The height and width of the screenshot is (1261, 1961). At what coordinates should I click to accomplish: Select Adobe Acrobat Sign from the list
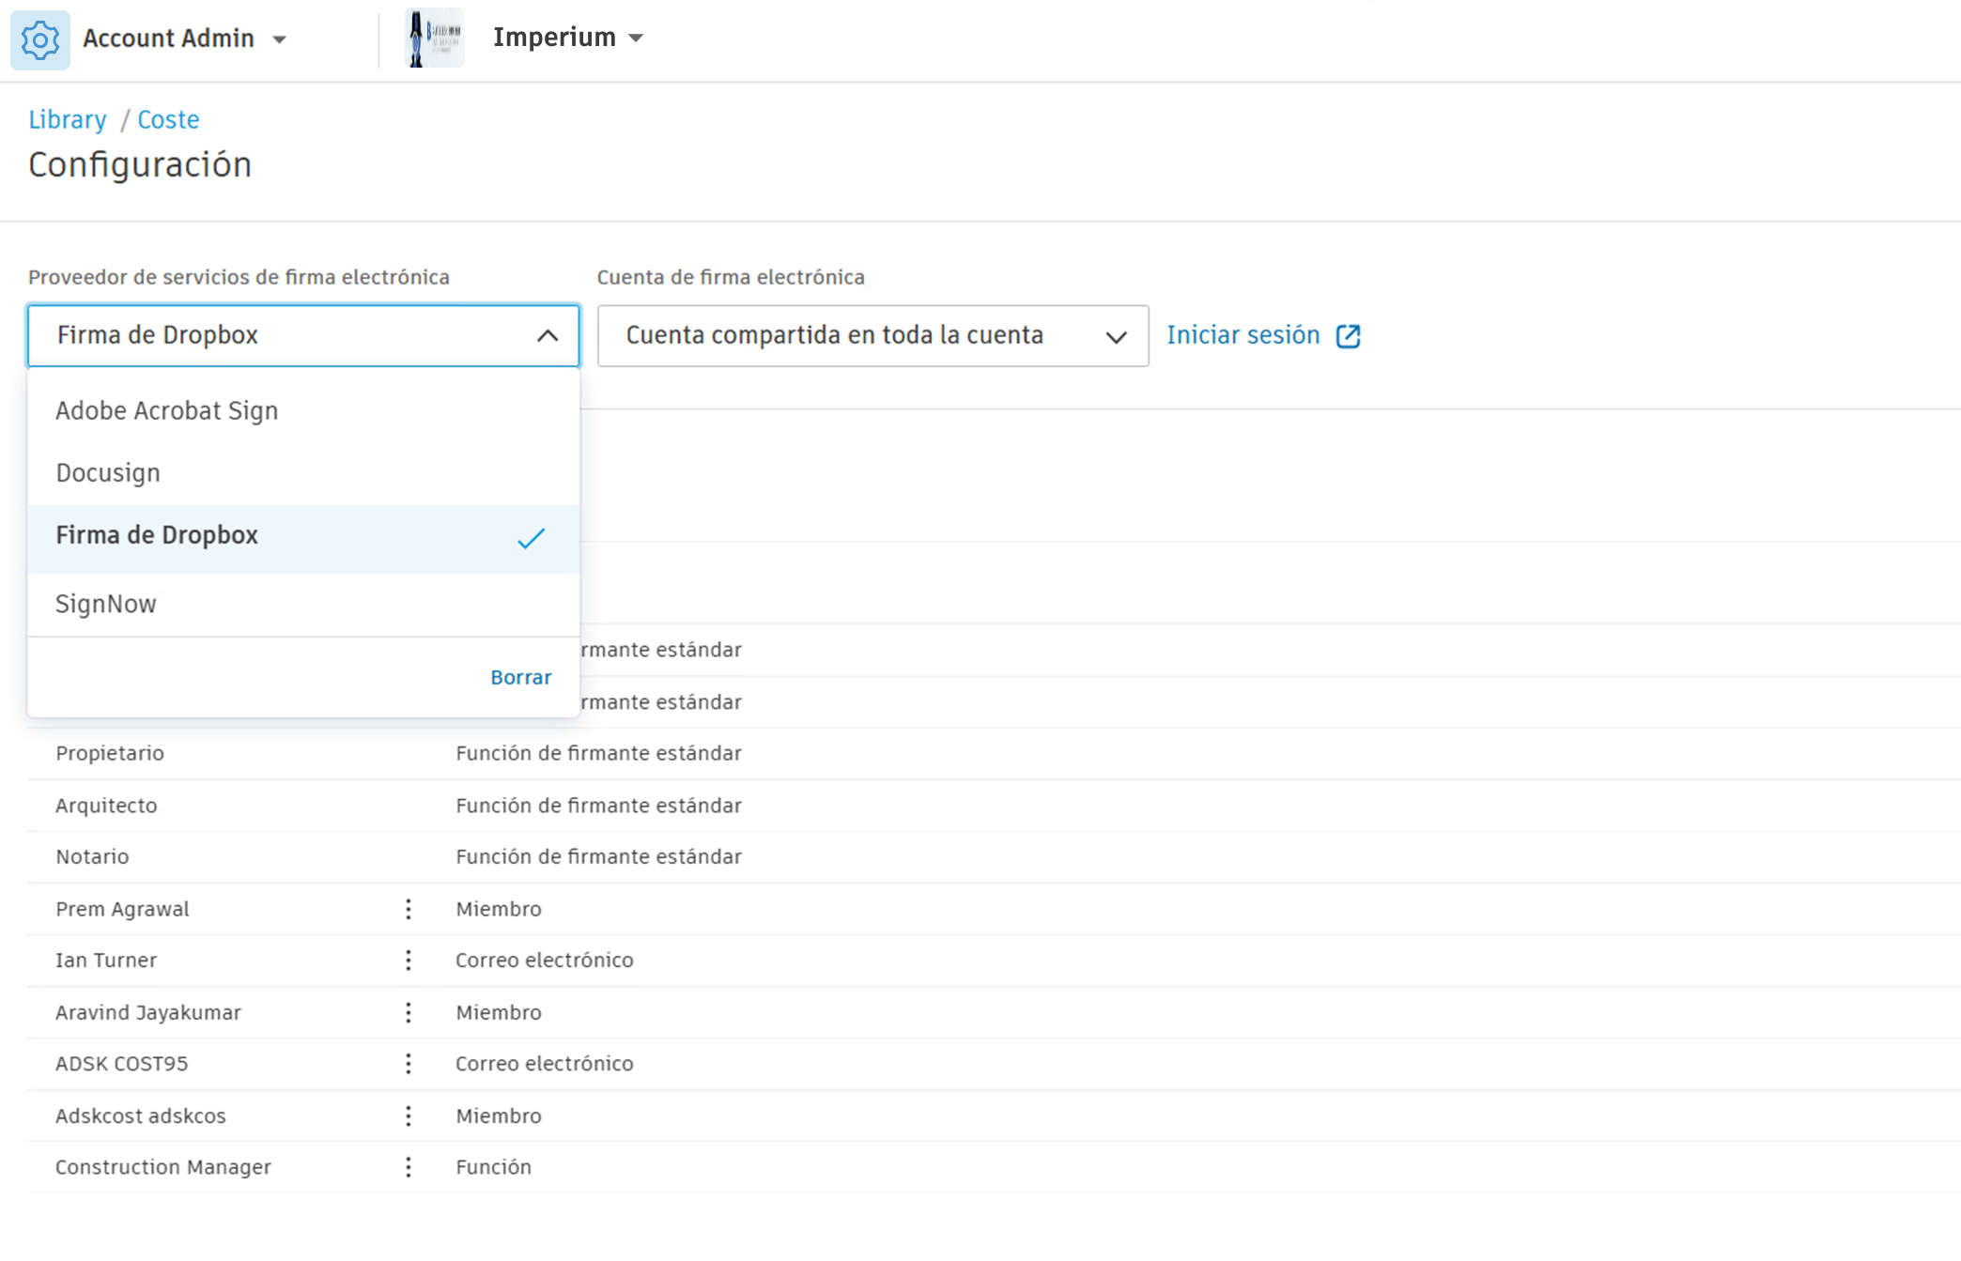pos(167,410)
